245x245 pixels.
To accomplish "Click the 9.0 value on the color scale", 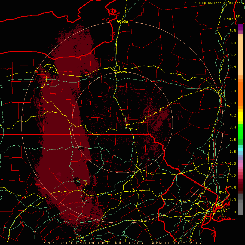I will 233,43.
